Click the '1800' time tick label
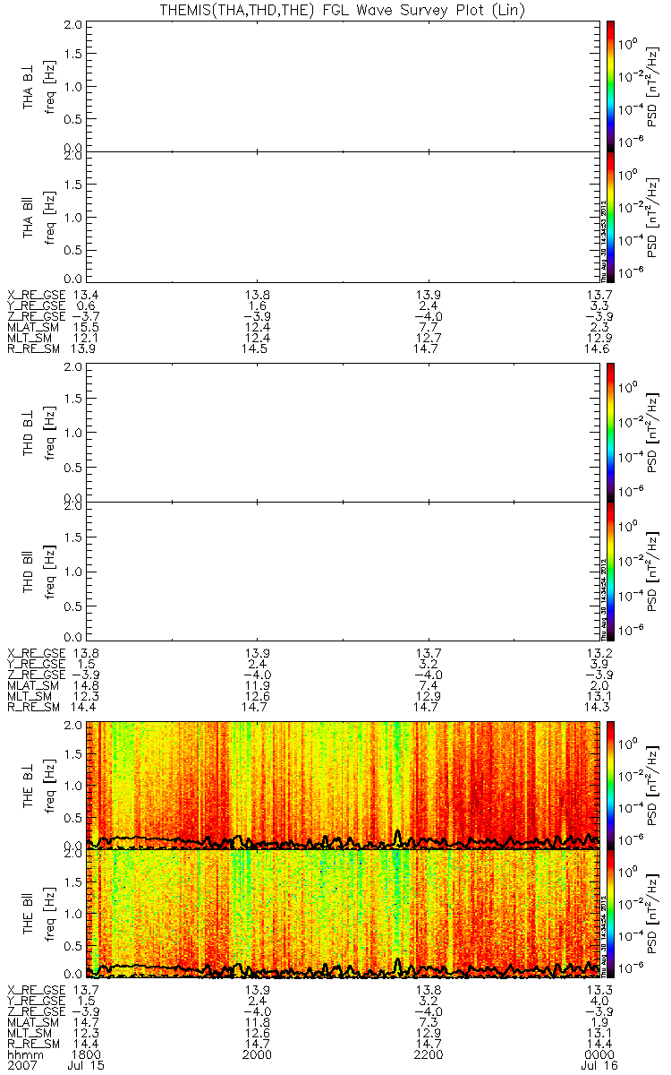 click(x=86, y=1054)
